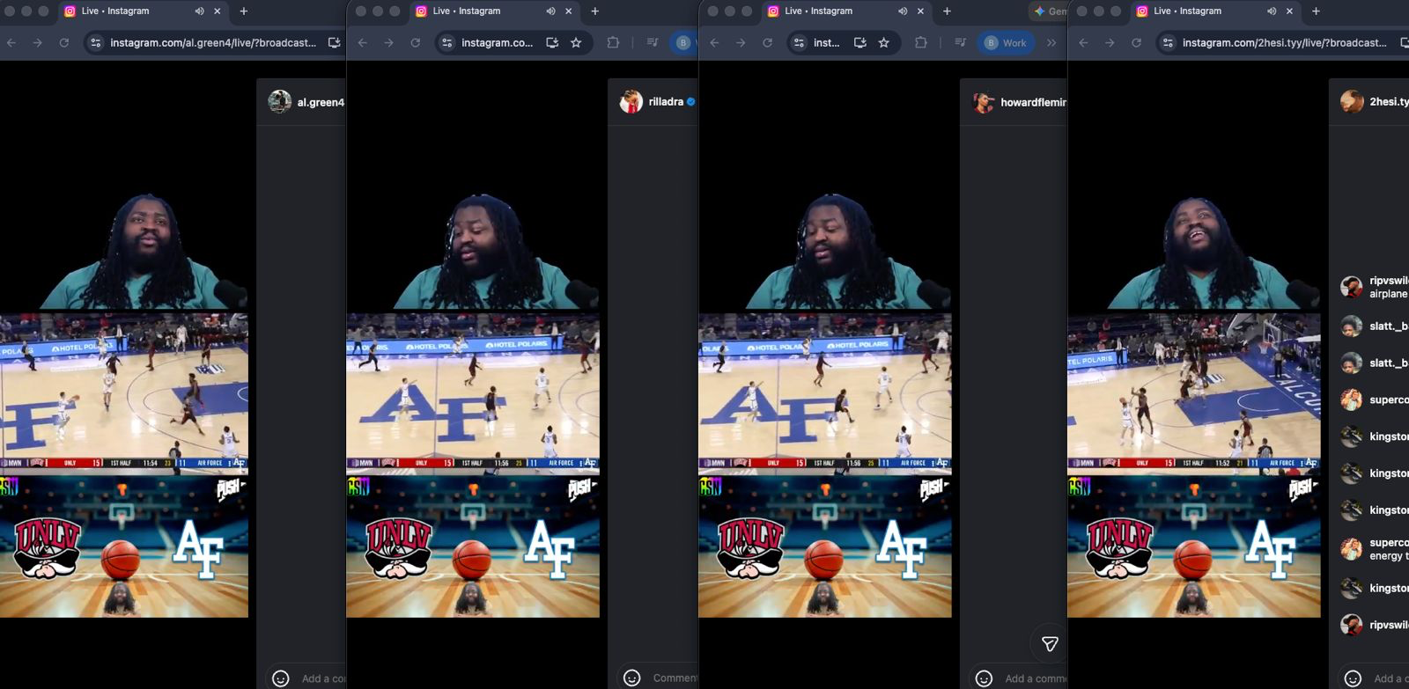Close tab in rilladra window

pyautogui.click(x=569, y=11)
